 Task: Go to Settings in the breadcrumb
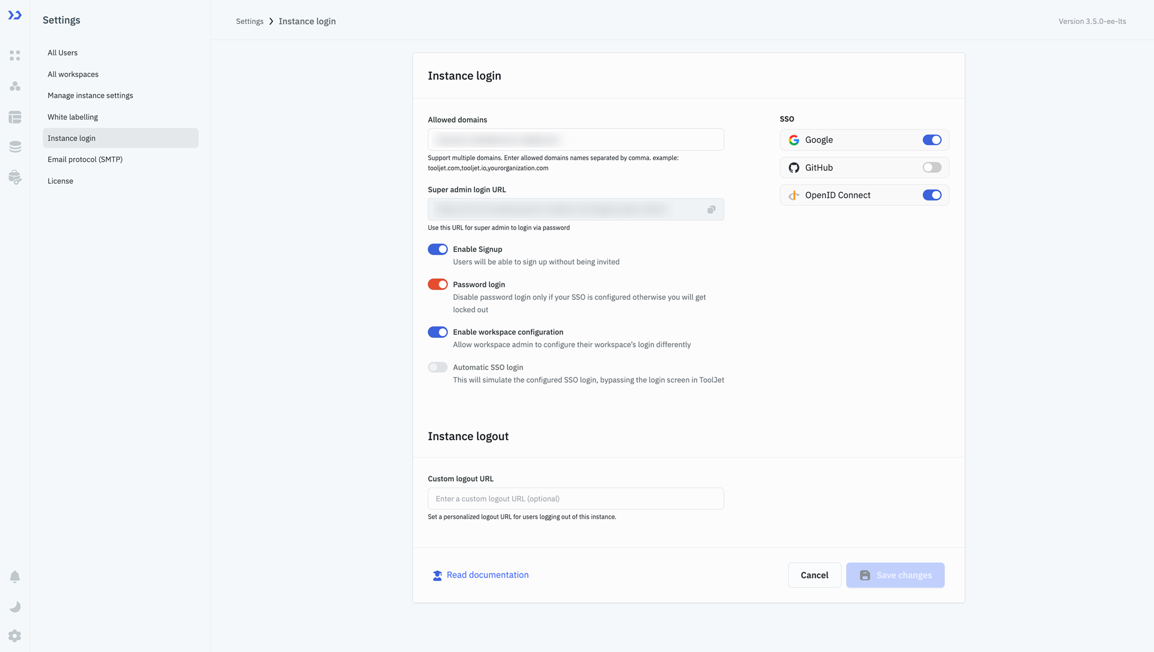[x=249, y=22]
